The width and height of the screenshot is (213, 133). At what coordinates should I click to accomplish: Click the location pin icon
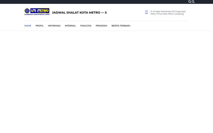146,12
